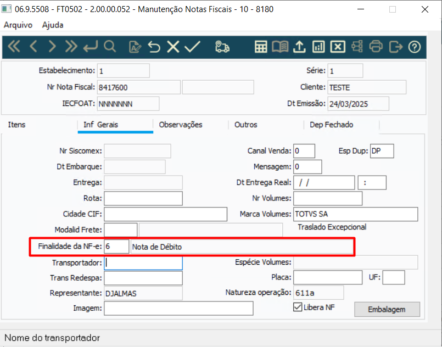This screenshot has height=347, width=442.
Task: Click the Esp Dup field
Action: point(382,151)
